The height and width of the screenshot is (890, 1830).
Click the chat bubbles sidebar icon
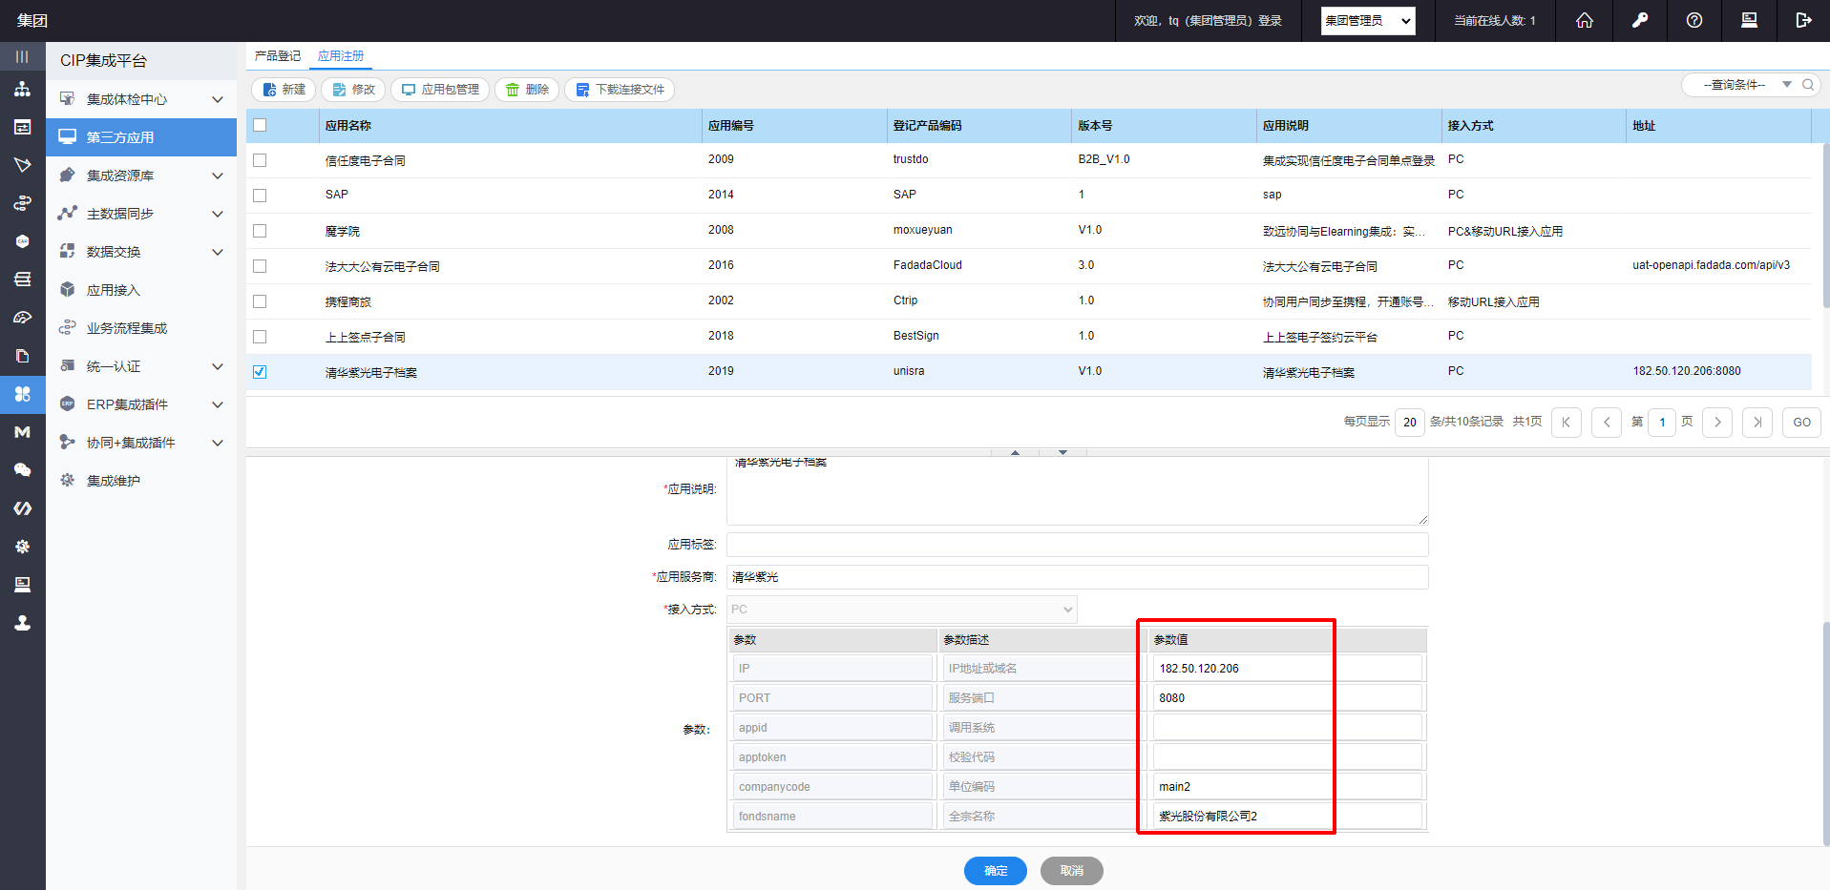(x=22, y=470)
